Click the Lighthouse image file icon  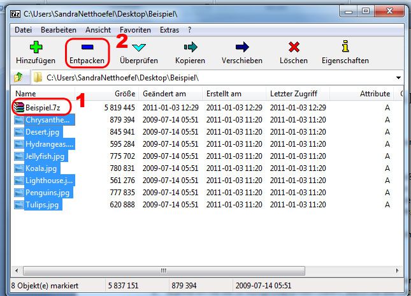(19, 181)
